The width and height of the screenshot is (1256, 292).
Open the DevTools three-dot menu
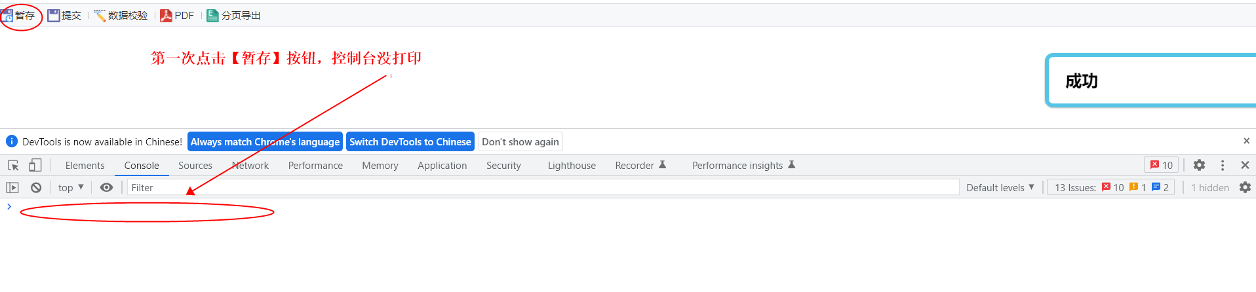1223,166
